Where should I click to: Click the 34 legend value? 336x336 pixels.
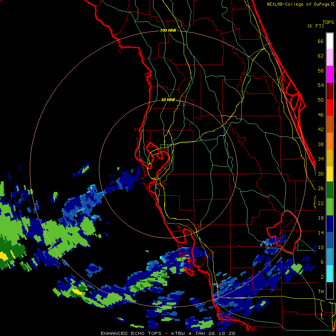[x=321, y=159]
